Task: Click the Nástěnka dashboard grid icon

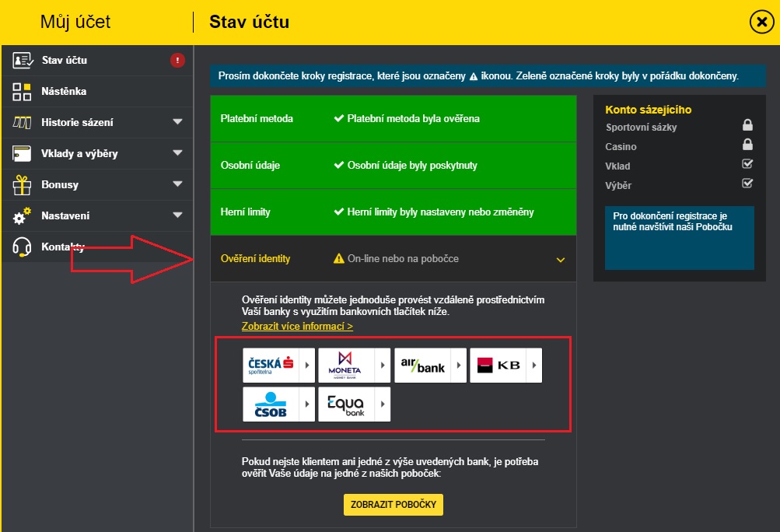Action: click(22, 92)
